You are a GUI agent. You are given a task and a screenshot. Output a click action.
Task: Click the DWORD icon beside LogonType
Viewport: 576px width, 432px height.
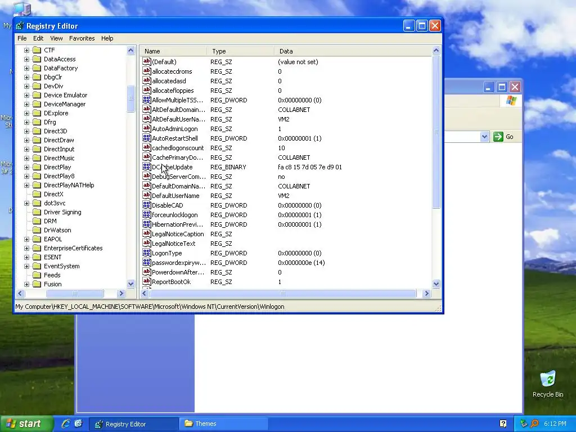pyautogui.click(x=147, y=253)
